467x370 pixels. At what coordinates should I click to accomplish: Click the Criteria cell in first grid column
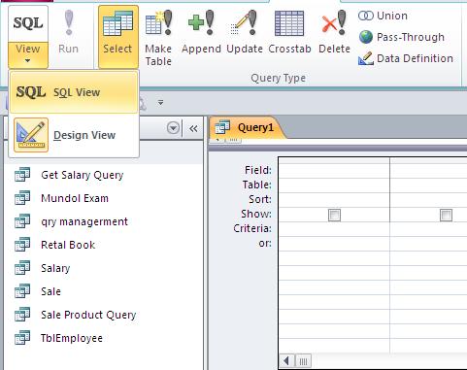pos(334,229)
